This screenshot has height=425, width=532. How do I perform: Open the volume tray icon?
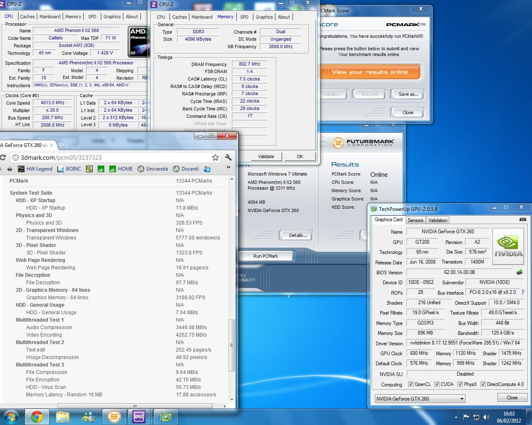click(x=486, y=417)
